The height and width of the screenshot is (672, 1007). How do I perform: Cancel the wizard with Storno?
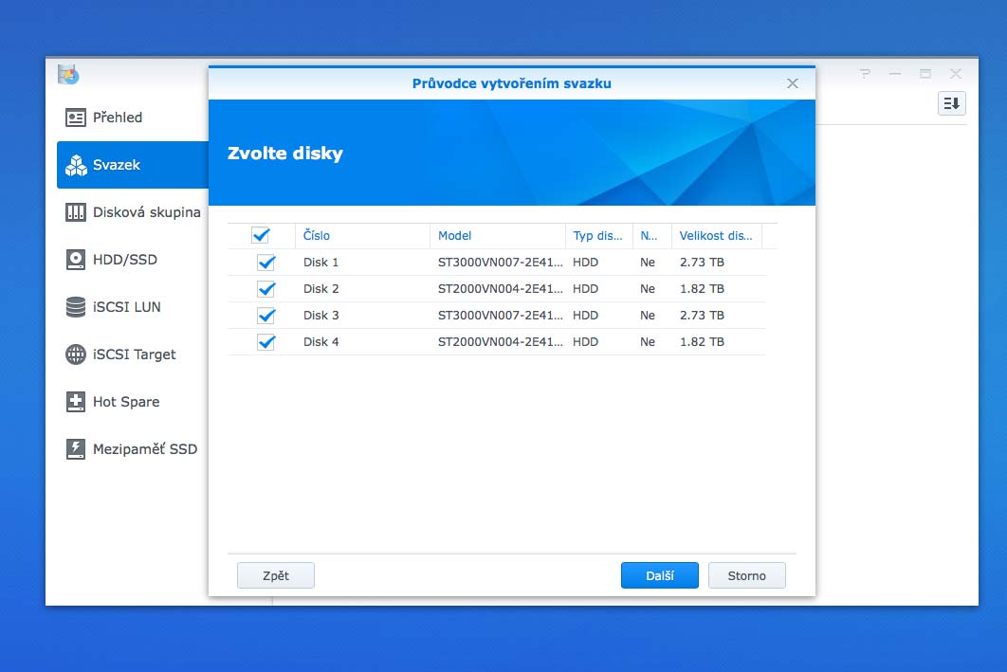pyautogui.click(x=746, y=575)
